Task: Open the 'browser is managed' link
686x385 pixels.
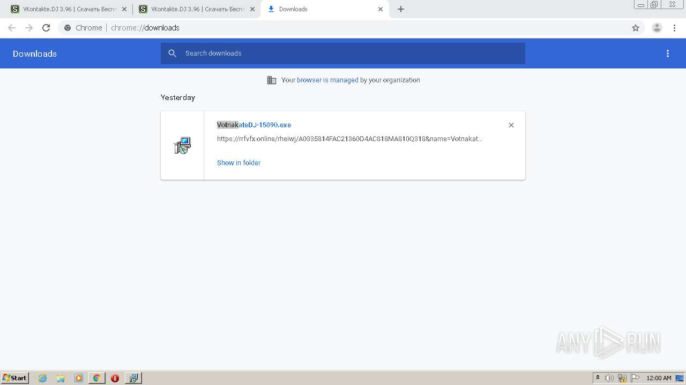Action: tap(327, 80)
